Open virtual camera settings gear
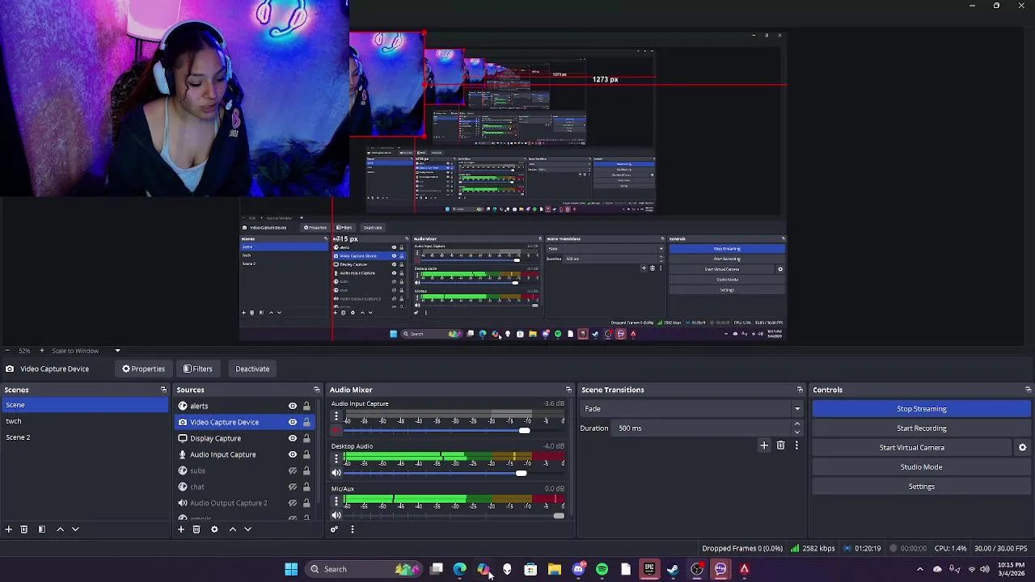Screen dimensions: 1035x582 point(1022,448)
